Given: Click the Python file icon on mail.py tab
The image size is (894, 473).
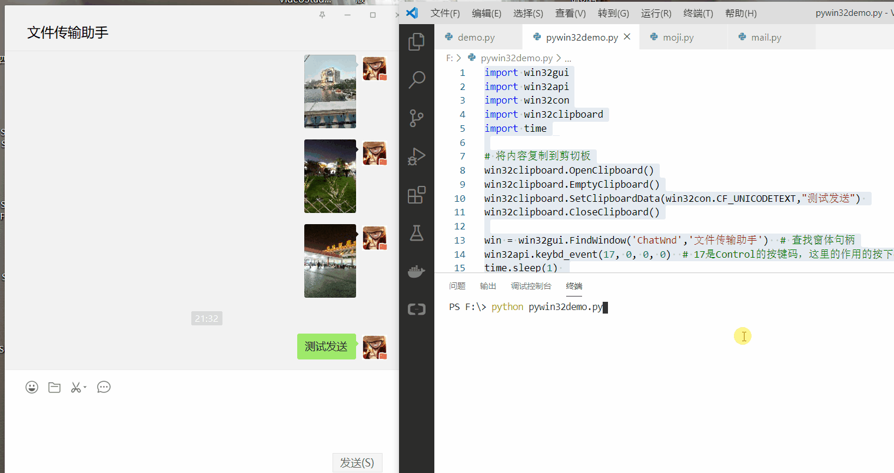Looking at the screenshot, I should (742, 36).
